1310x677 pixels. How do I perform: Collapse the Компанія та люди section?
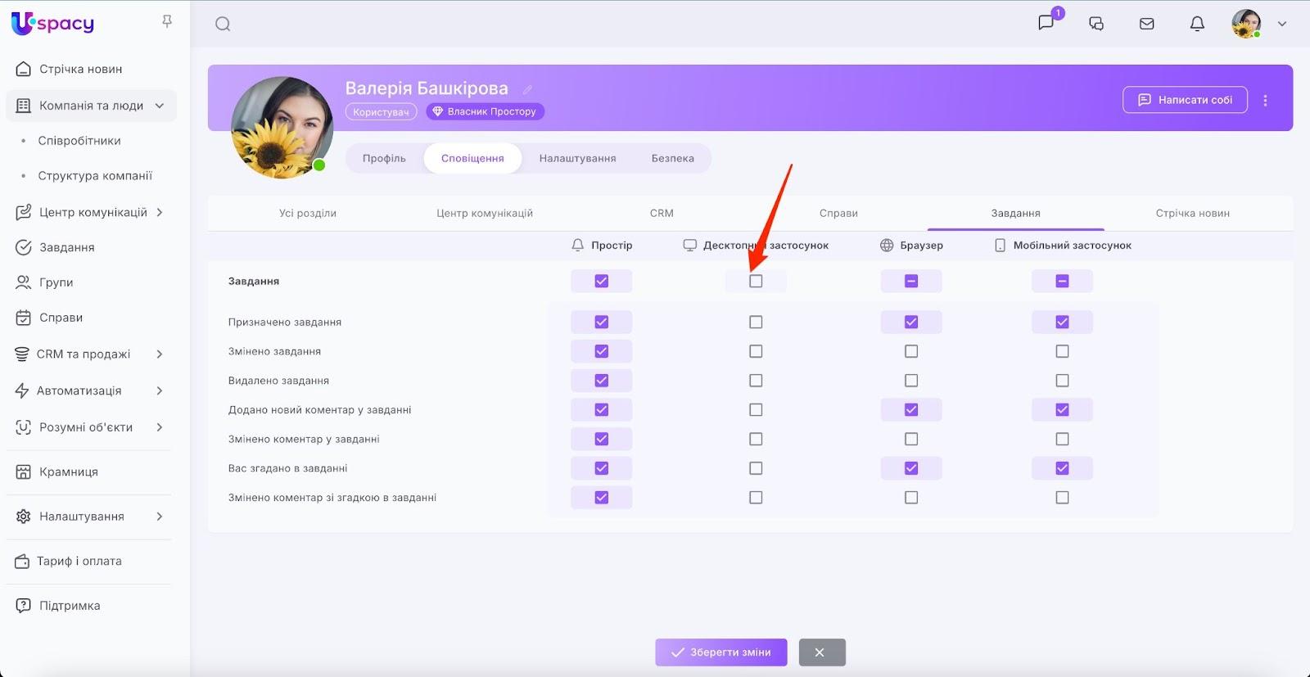click(x=160, y=106)
